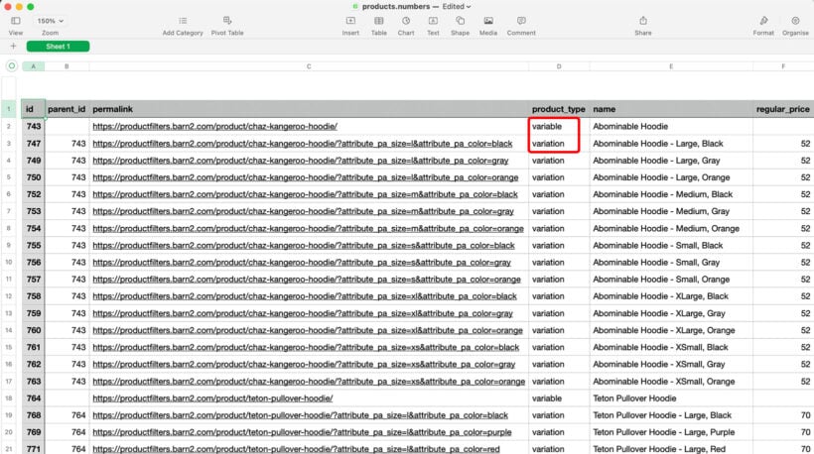Screen dimensions: 814x454
Task: Open the size=m color=orange chaz-kangeroo-hoodie link
Action: click(309, 229)
